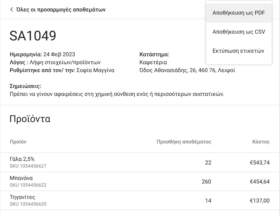Choose 'Εκτύπωση ετικετών' to print labels

pyautogui.click(x=238, y=51)
